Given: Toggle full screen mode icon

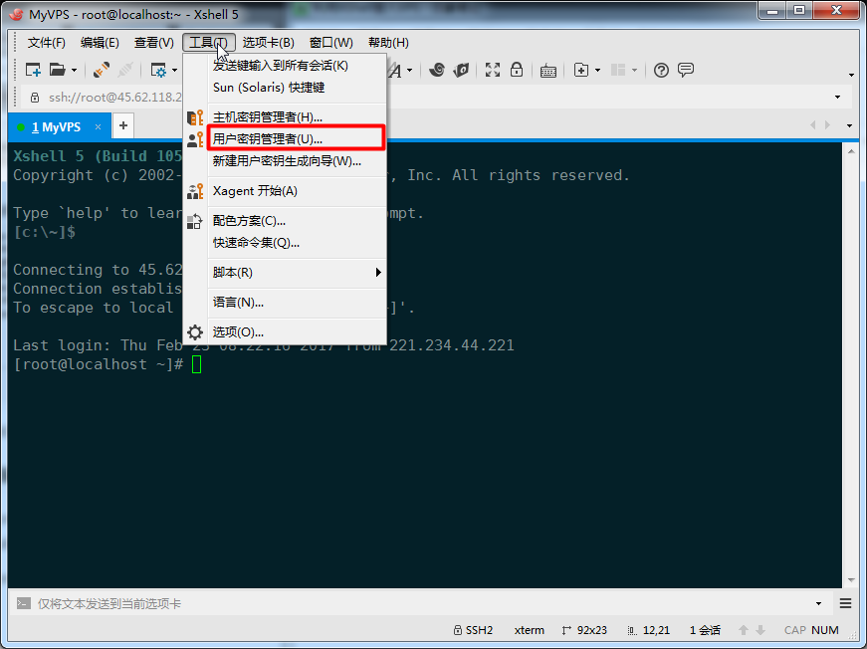Looking at the screenshot, I should (493, 71).
